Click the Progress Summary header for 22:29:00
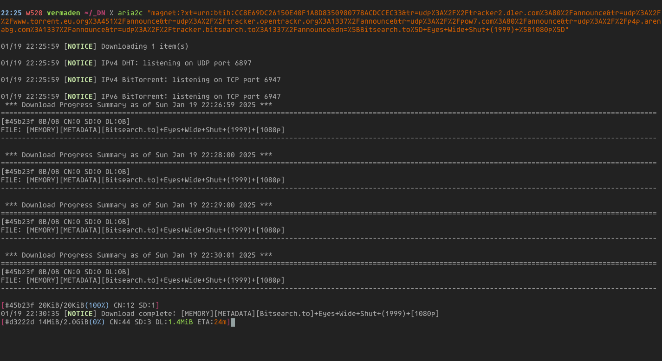The height and width of the screenshot is (361, 662). 139,205
